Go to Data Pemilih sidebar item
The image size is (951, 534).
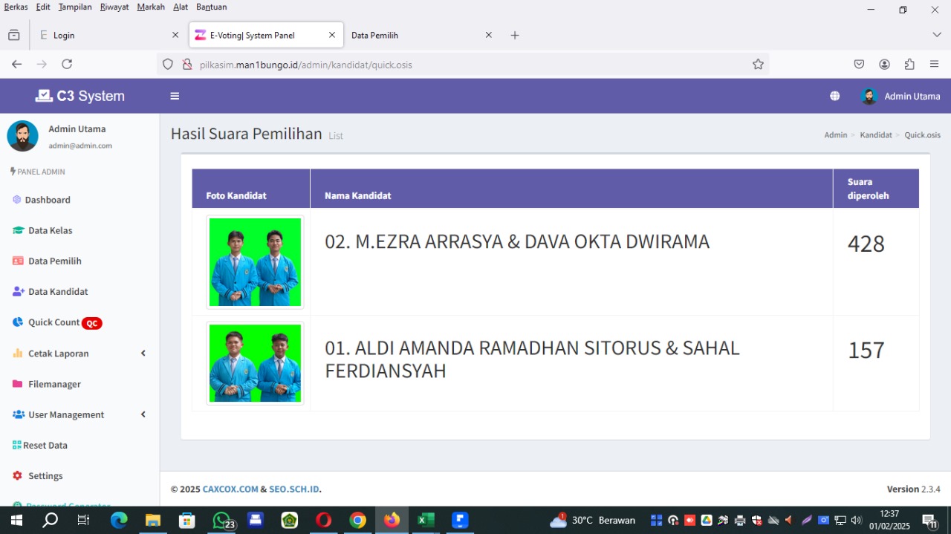coord(54,261)
